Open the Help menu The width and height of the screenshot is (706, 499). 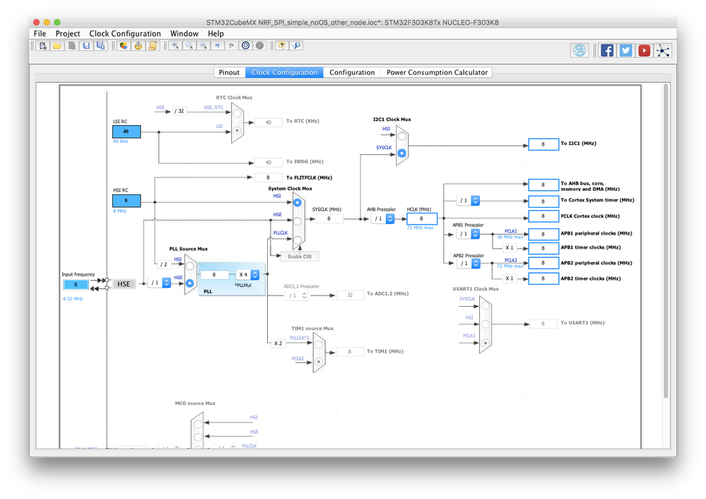216,33
